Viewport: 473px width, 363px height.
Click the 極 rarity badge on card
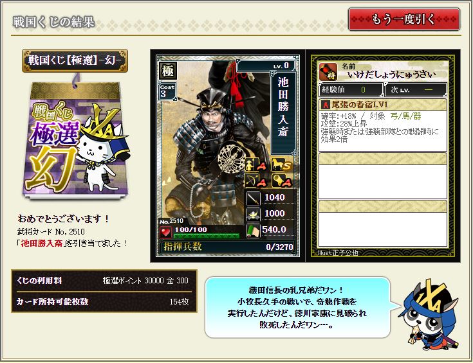coord(168,71)
